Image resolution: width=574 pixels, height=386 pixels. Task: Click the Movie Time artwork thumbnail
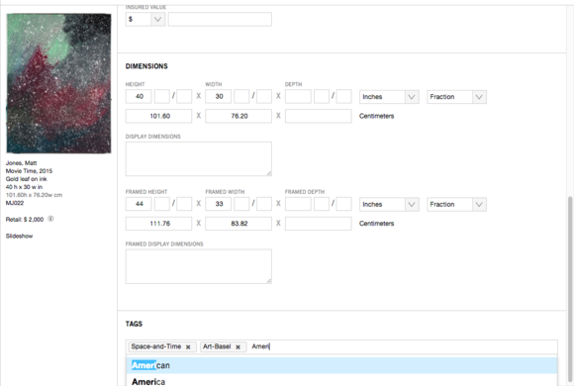58,83
